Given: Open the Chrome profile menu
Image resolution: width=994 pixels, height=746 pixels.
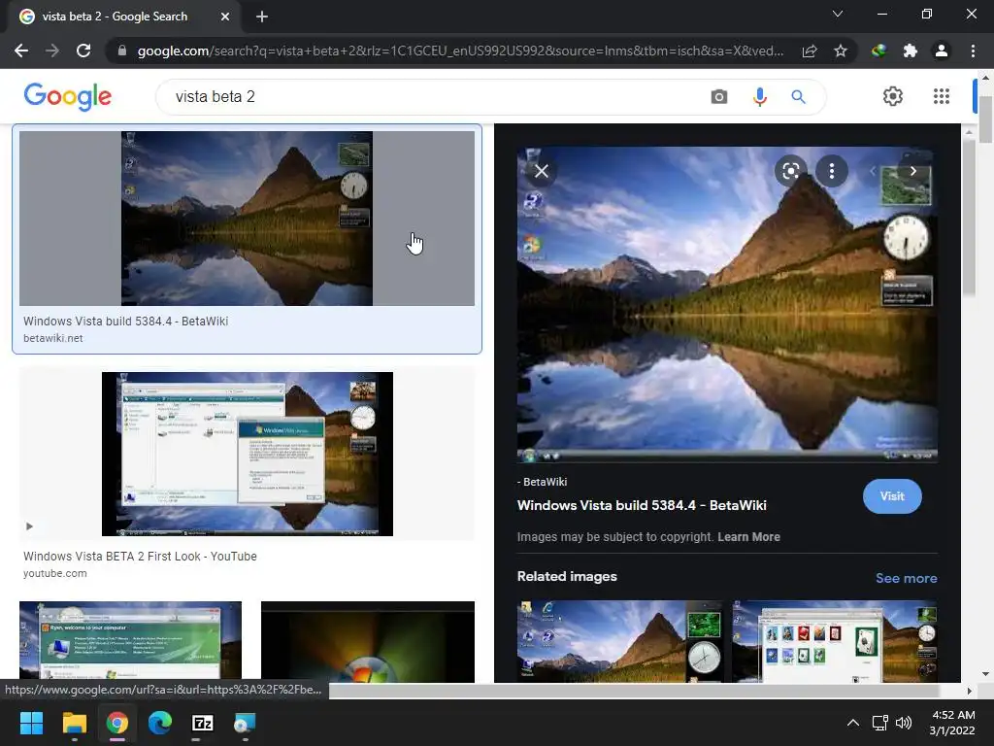Looking at the screenshot, I should click(x=942, y=51).
